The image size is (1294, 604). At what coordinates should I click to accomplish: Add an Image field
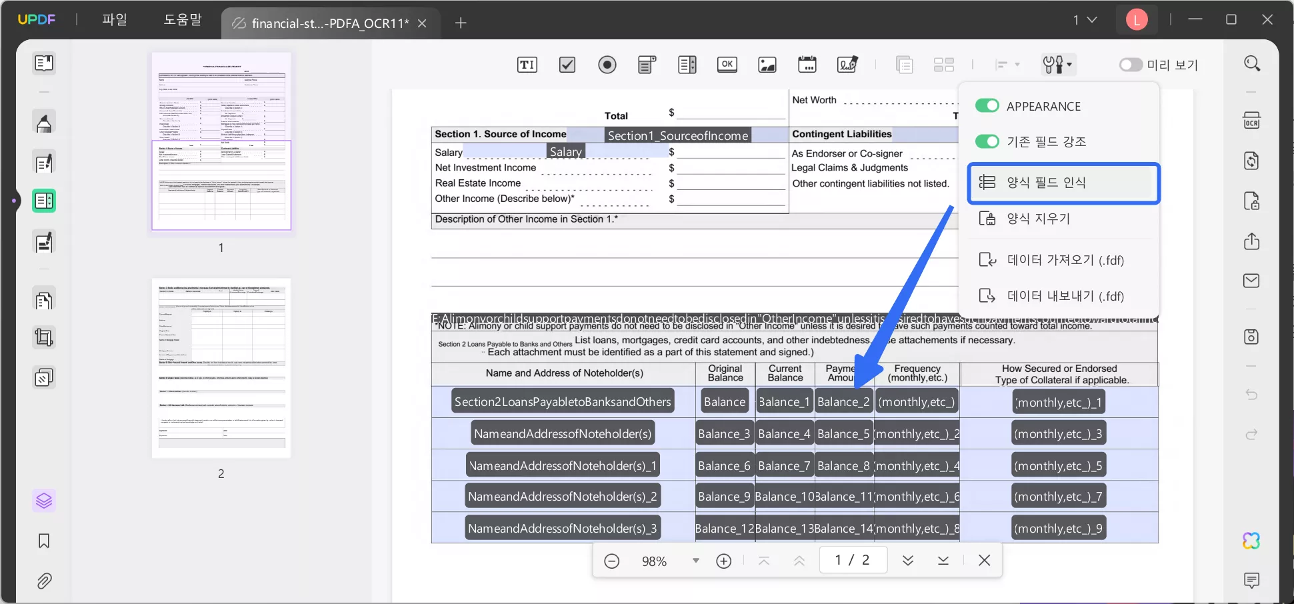(767, 65)
